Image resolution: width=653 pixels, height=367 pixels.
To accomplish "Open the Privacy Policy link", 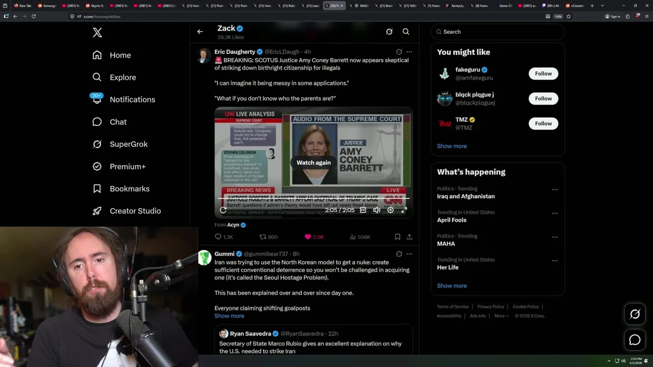I will [490, 307].
